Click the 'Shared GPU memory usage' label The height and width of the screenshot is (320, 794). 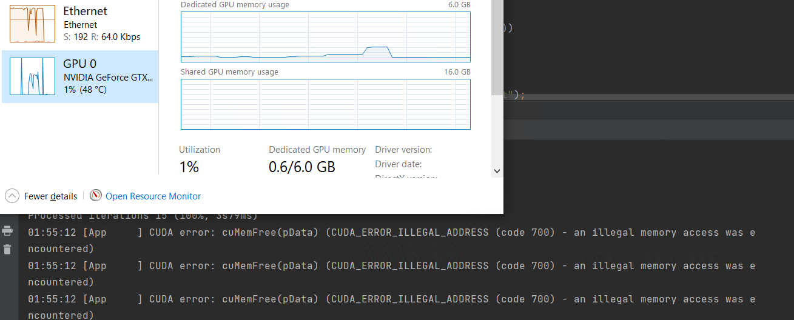point(229,72)
